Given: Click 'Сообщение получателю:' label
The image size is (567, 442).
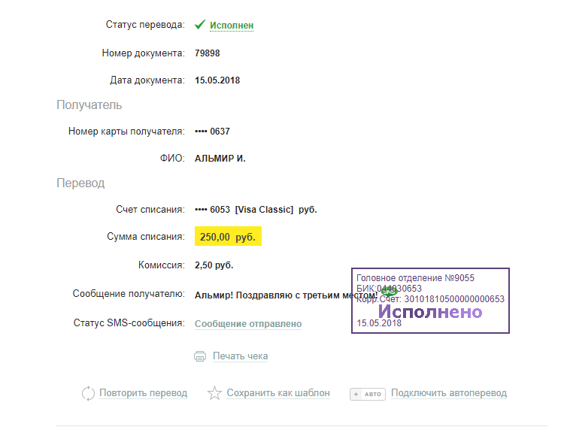Looking at the screenshot, I should [x=129, y=294].
